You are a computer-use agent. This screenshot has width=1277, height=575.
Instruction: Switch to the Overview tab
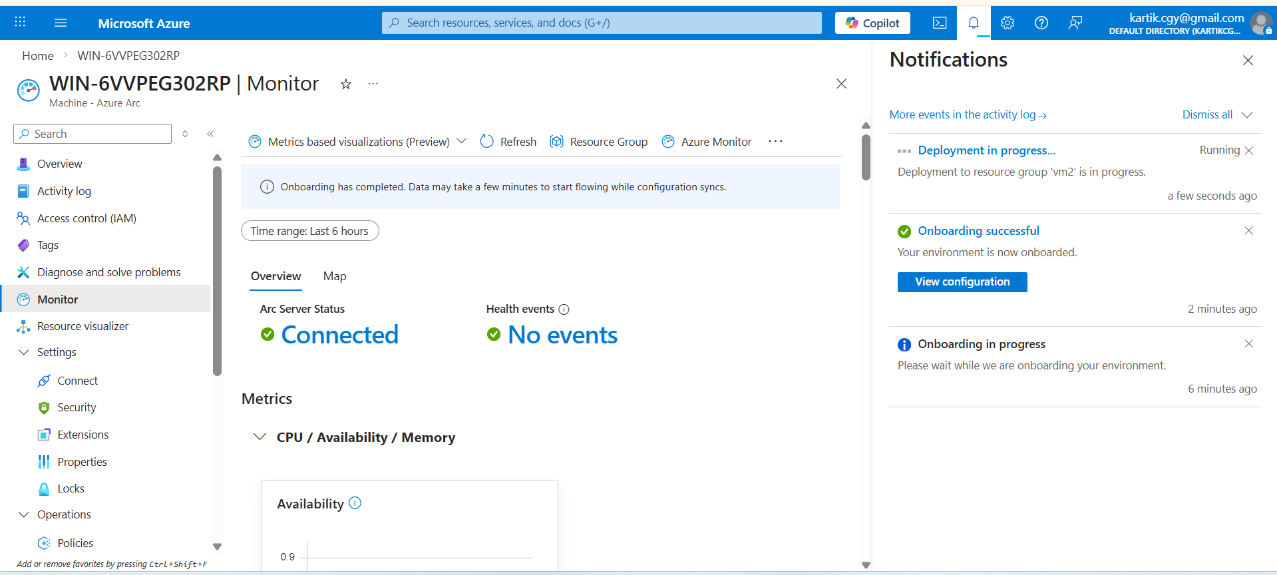(276, 276)
